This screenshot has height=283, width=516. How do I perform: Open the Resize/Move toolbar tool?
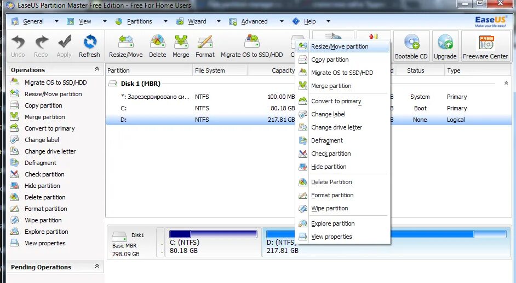125,46
